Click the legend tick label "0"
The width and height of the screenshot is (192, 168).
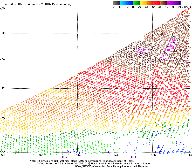tap(114, 7)
